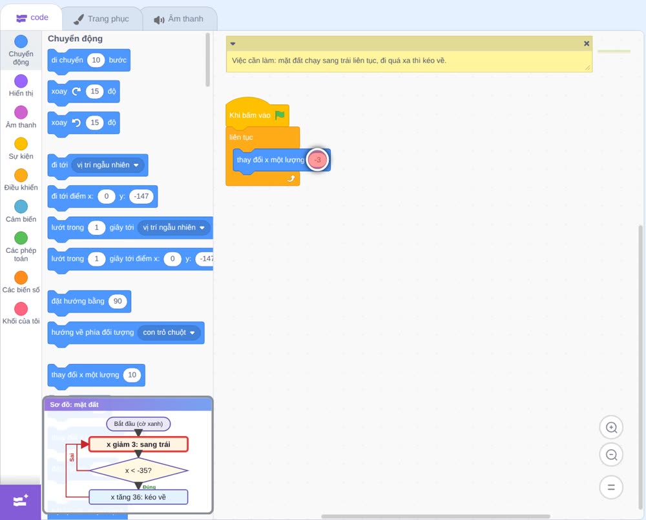
Task: Edit degrees in counterclockwise 'xoay' block
Action: (x=95, y=123)
